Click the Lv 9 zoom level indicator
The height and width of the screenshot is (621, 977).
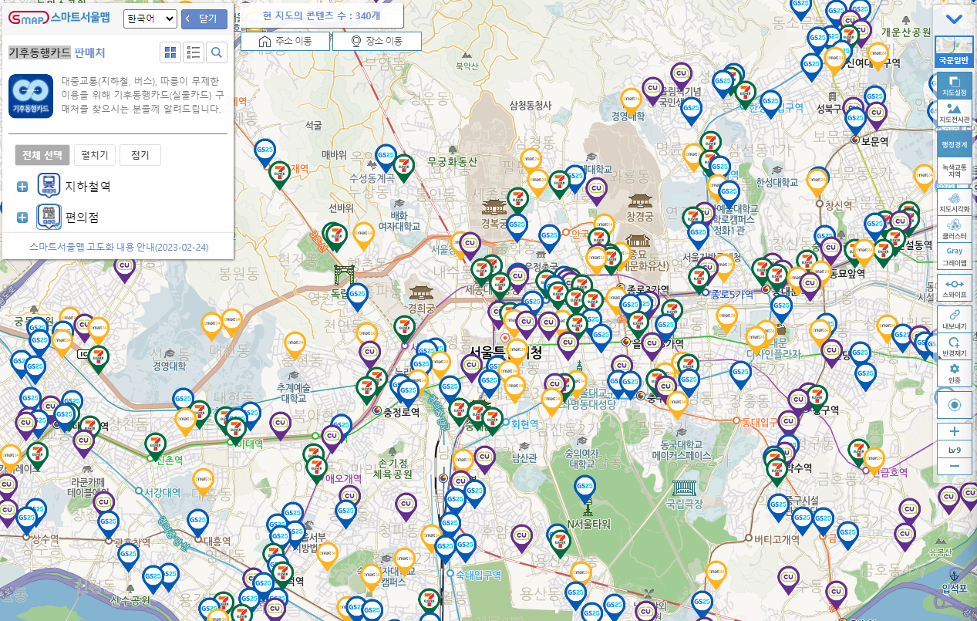coord(955,449)
